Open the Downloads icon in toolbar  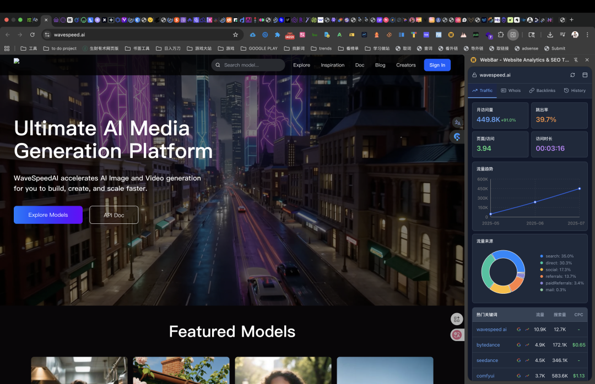550,35
